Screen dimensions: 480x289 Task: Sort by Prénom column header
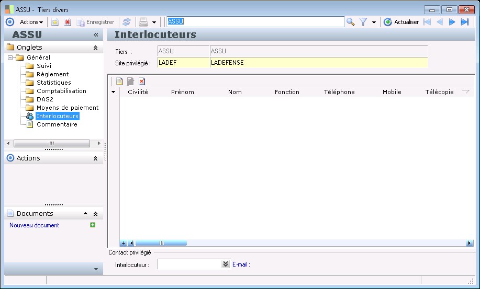(183, 92)
